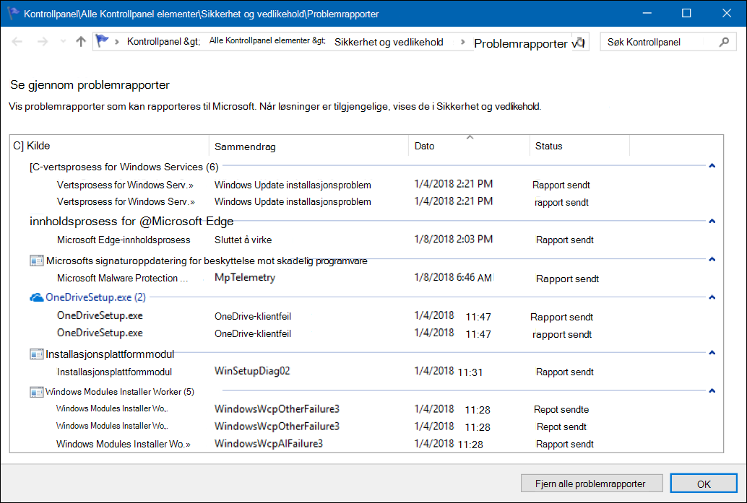Screen dimensions: 747x503
Task: Select vertsprosess for Windows Services (6) group
Action: [124, 167]
